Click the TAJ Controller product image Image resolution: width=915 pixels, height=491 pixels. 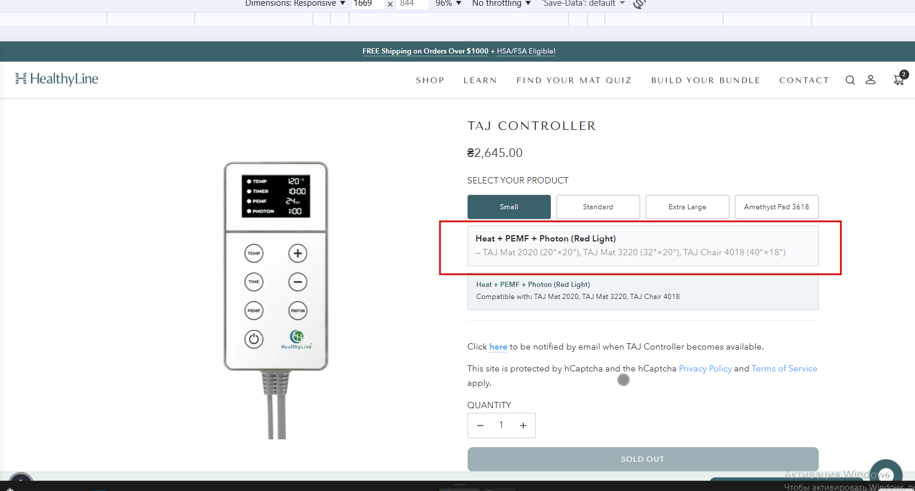coord(276,299)
